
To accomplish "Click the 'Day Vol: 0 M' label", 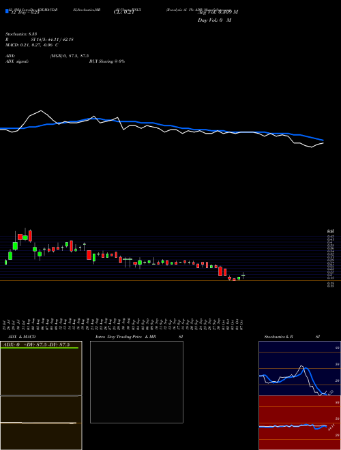I will (x=214, y=20).
